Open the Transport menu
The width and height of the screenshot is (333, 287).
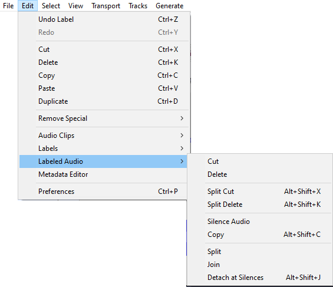105,6
